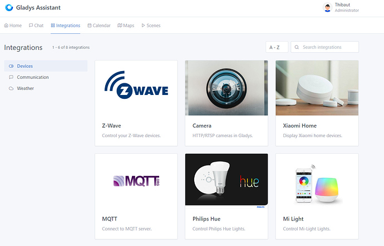This screenshot has height=246, width=384.
Task: Click "Connect to MQTT server." text
Action: tap(127, 229)
